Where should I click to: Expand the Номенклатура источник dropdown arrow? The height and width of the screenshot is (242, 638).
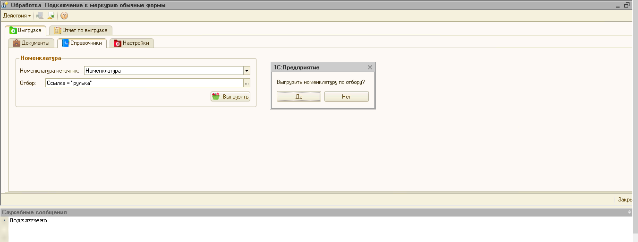click(247, 71)
